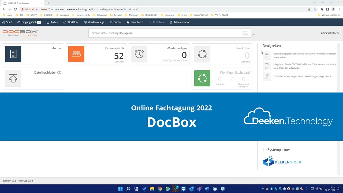Open the VR-NetWorld bookmark folder

[x=219, y=15]
